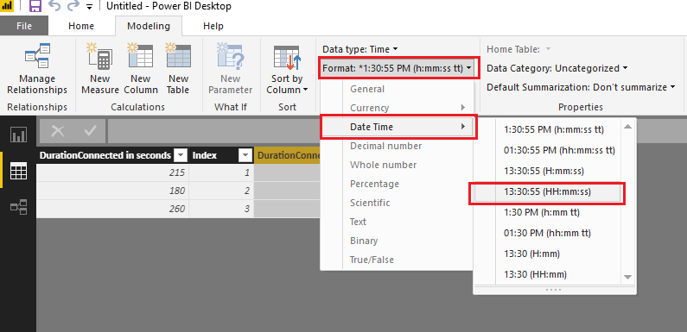The width and height of the screenshot is (687, 332).
Task: Click the cell with value 215
Action: click(112, 172)
